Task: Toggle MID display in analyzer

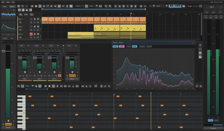Action: (115, 47)
